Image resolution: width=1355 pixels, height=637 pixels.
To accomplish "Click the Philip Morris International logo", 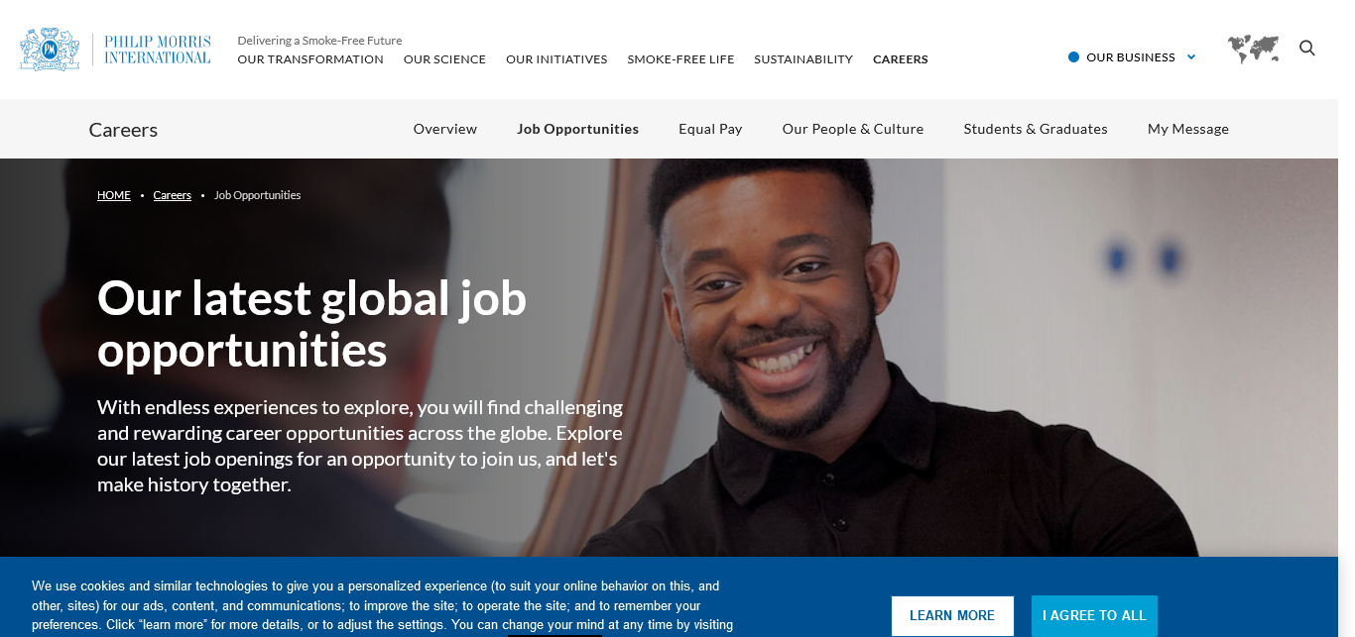I will pyautogui.click(x=115, y=50).
